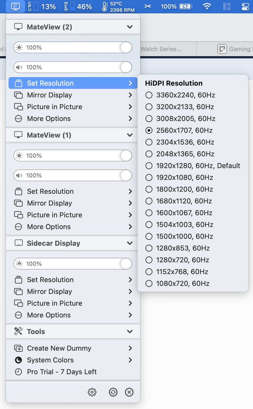
Task: Adjust MateView (2) brightness slider
Action: 73,47
